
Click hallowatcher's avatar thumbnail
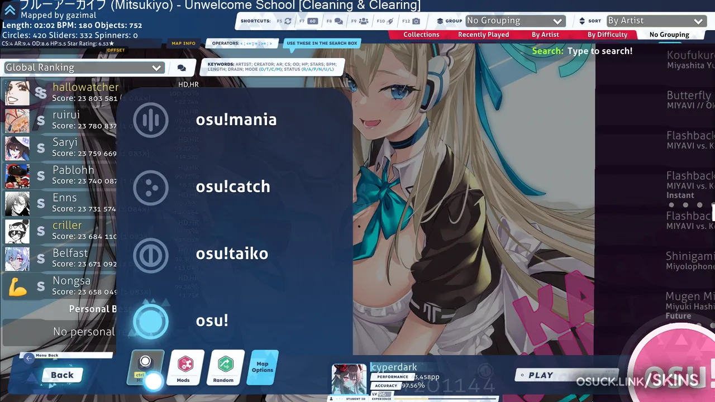pos(17,93)
